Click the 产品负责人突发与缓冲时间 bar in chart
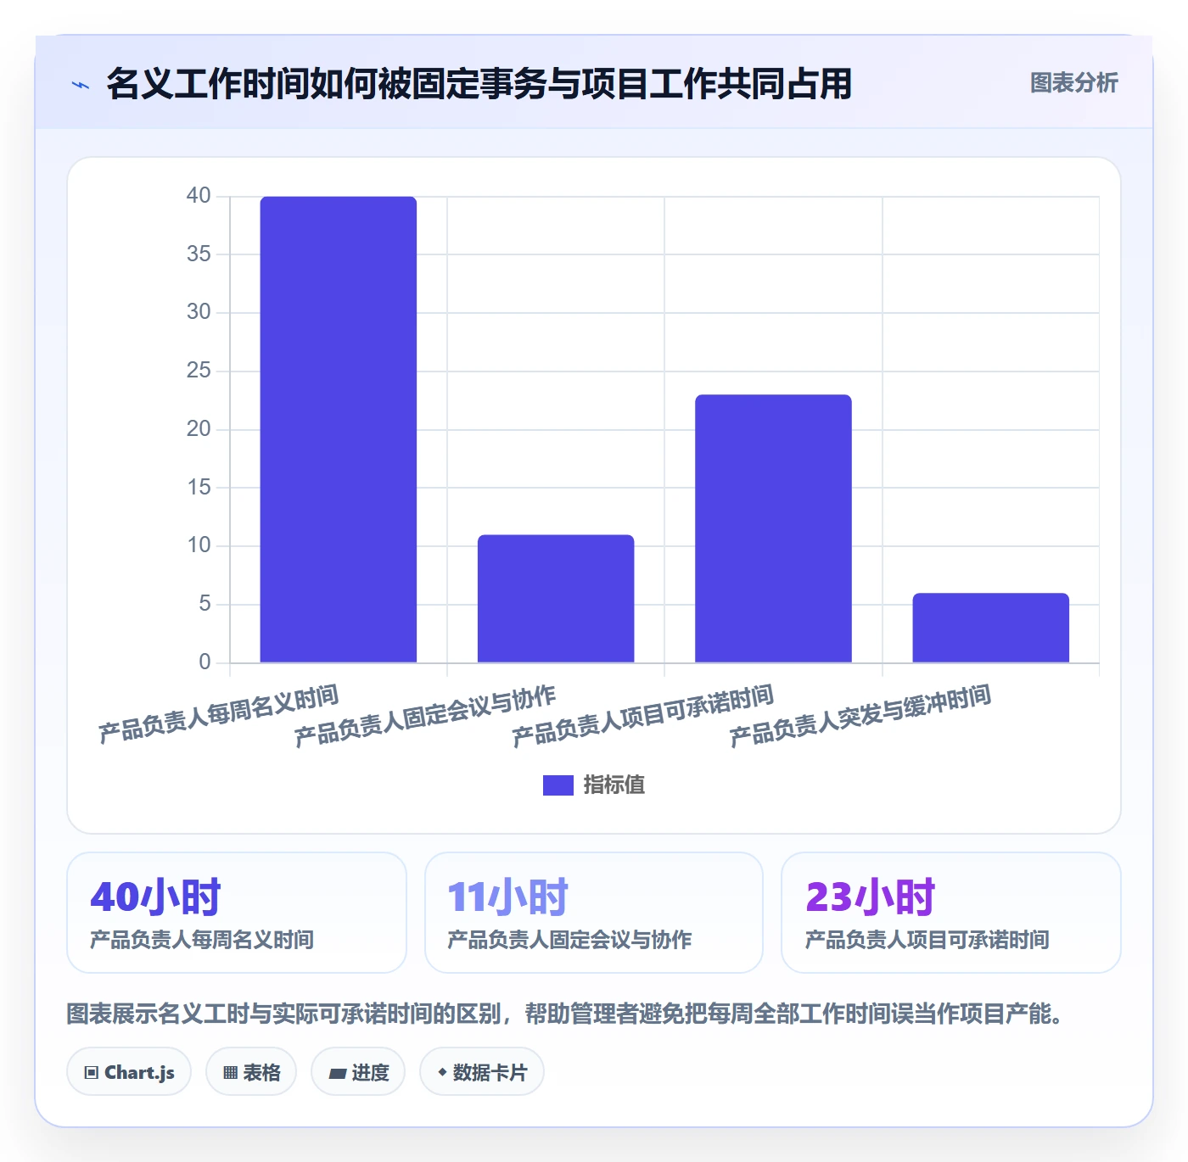The width and height of the screenshot is (1188, 1162). [990, 628]
